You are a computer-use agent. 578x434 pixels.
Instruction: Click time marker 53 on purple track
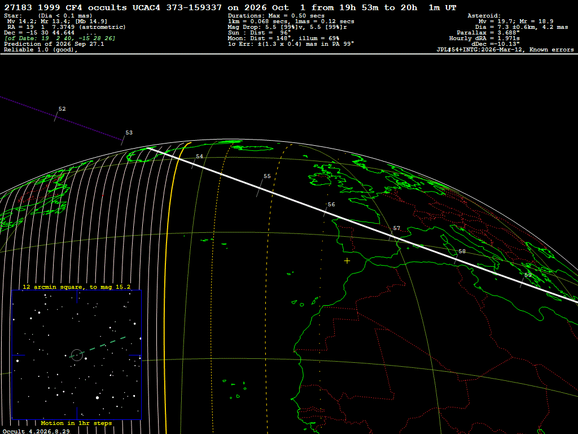(129, 133)
